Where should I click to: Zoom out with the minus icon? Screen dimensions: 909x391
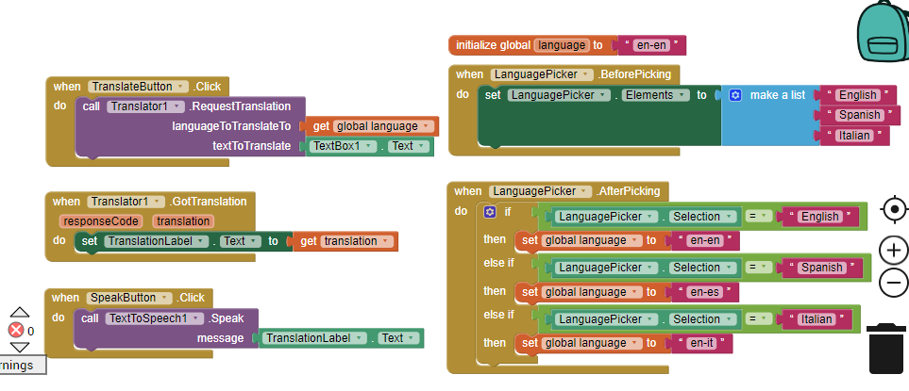pyautogui.click(x=893, y=282)
